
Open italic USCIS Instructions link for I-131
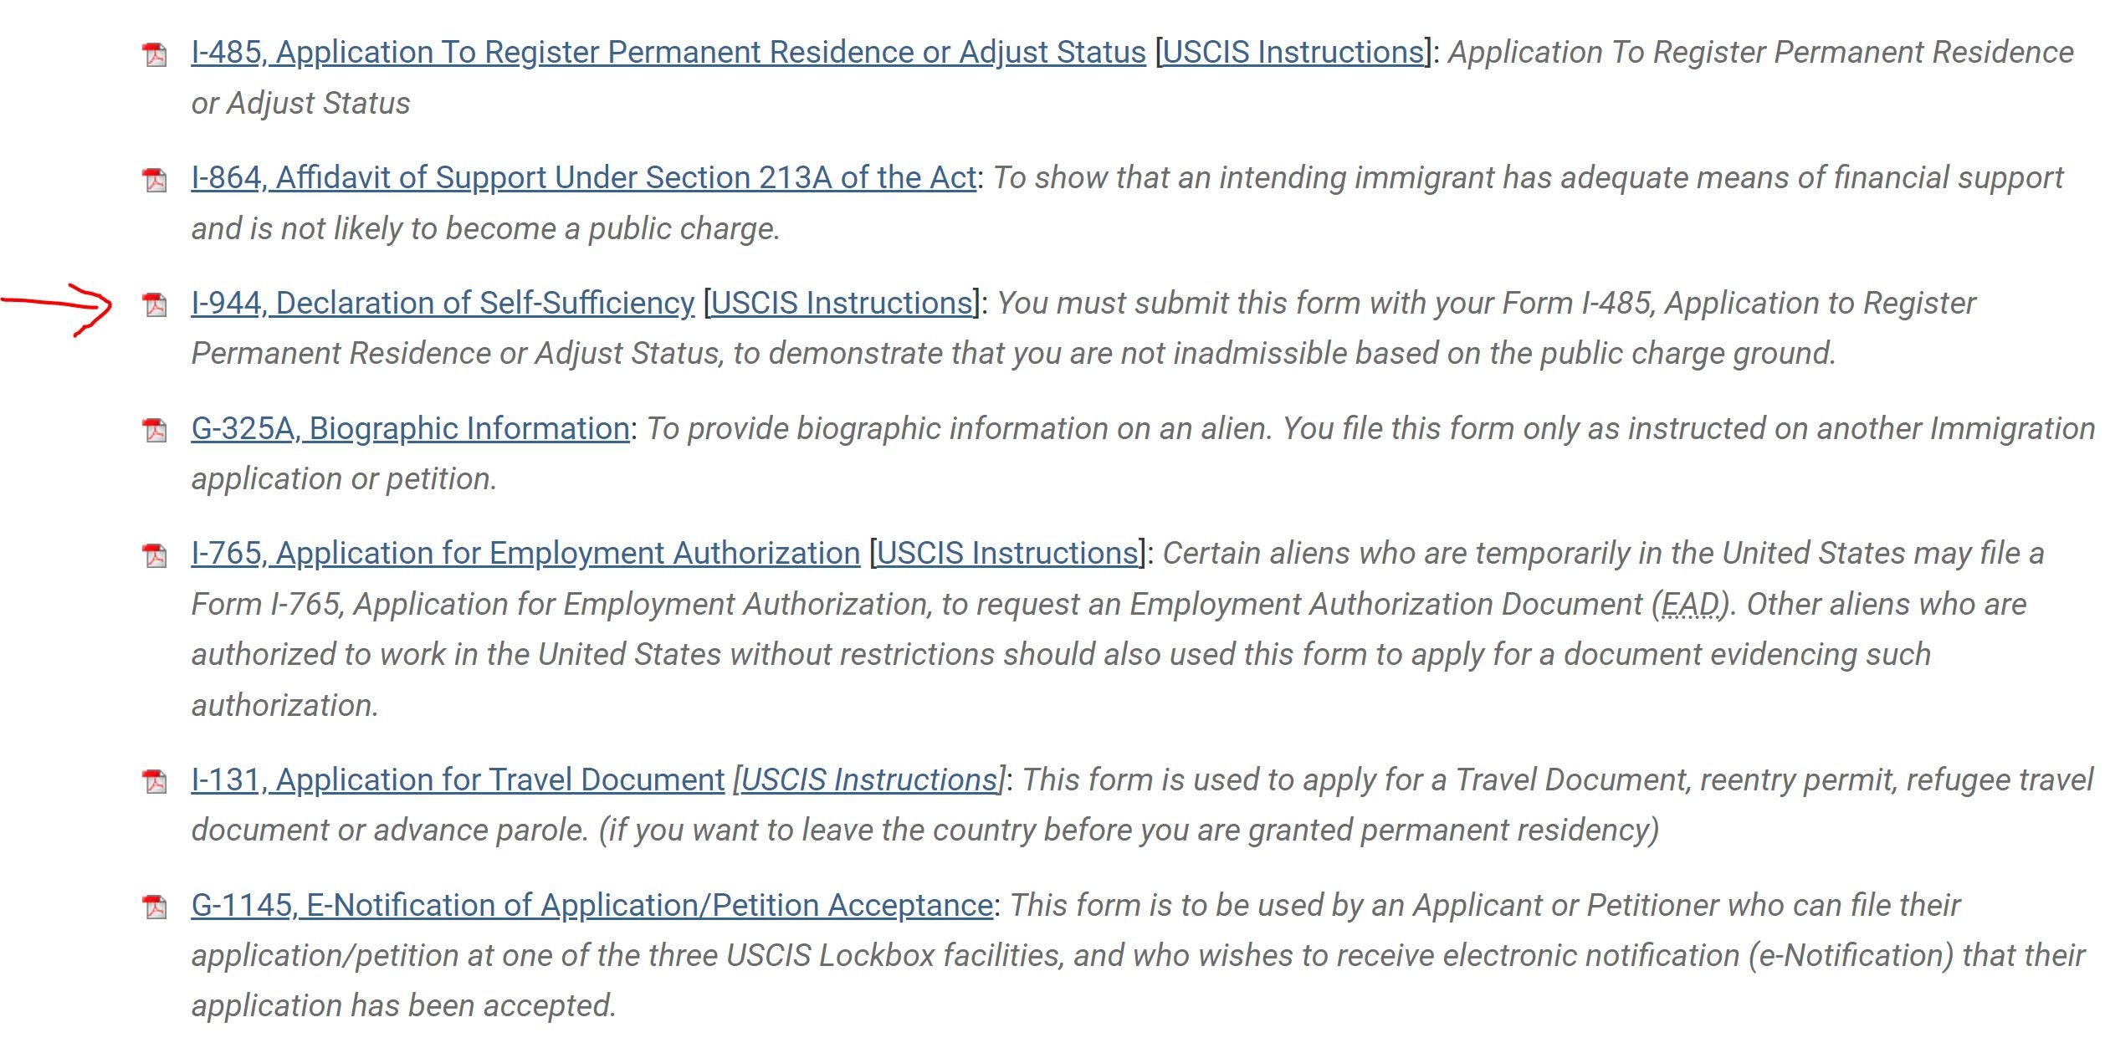click(869, 780)
